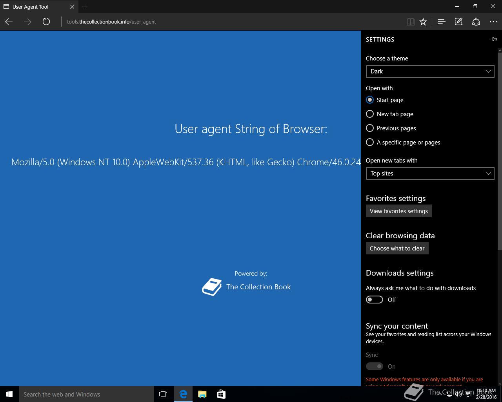Go back to the previous page
This screenshot has height=402, width=502.
9,22
